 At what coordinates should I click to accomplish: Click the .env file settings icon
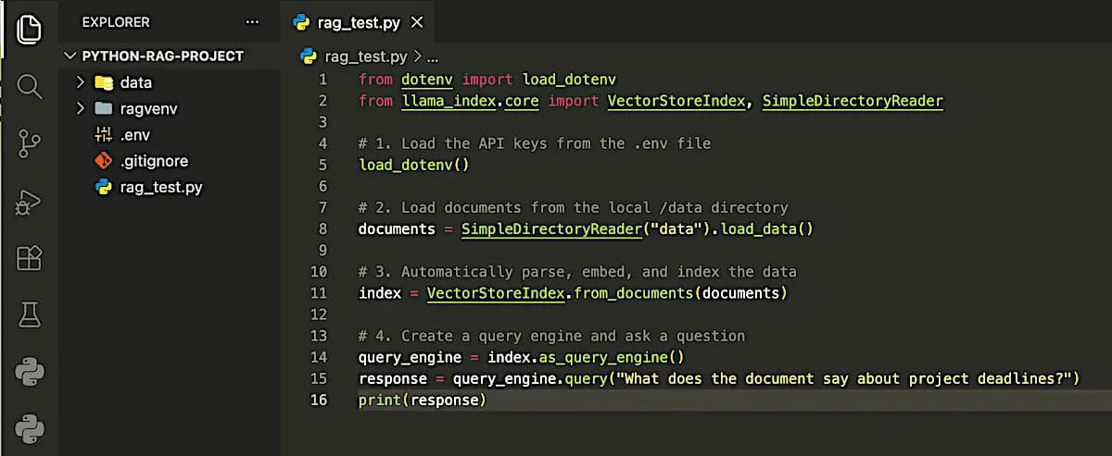(104, 135)
